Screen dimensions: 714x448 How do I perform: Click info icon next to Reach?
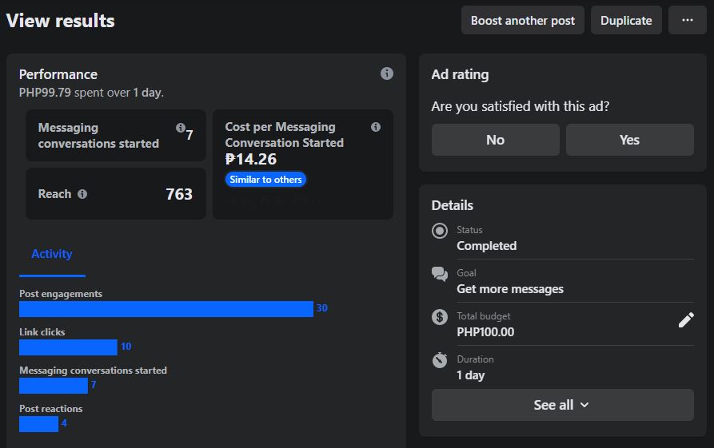coord(82,194)
